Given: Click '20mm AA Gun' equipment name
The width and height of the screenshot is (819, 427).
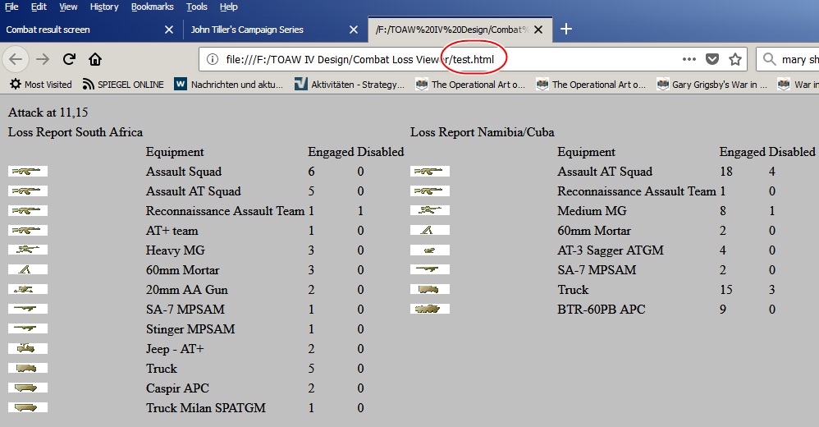Looking at the screenshot, I should pyautogui.click(x=187, y=290).
